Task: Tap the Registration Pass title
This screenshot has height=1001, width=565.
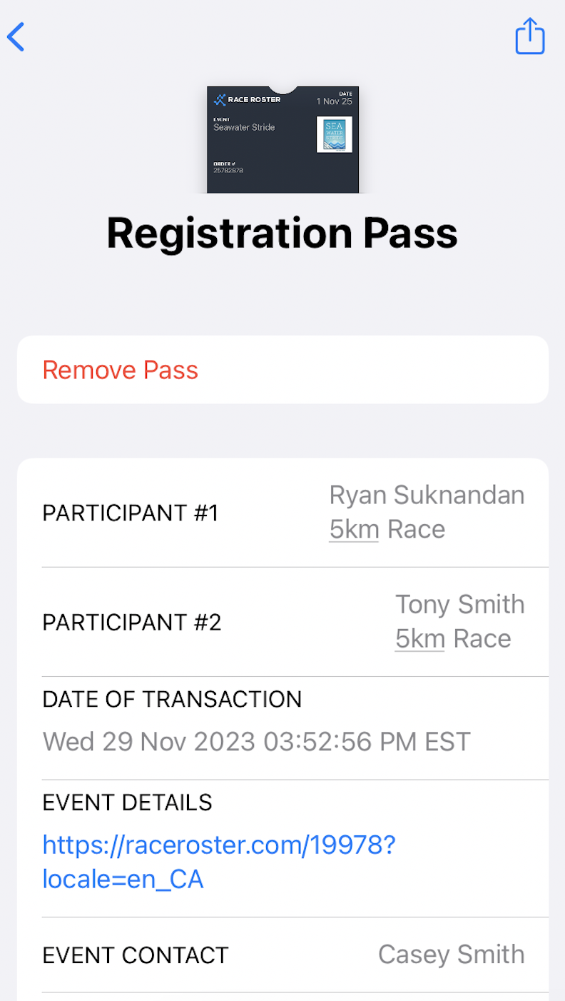Action: 282,233
